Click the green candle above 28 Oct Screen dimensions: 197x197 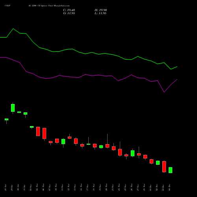[7, 119]
